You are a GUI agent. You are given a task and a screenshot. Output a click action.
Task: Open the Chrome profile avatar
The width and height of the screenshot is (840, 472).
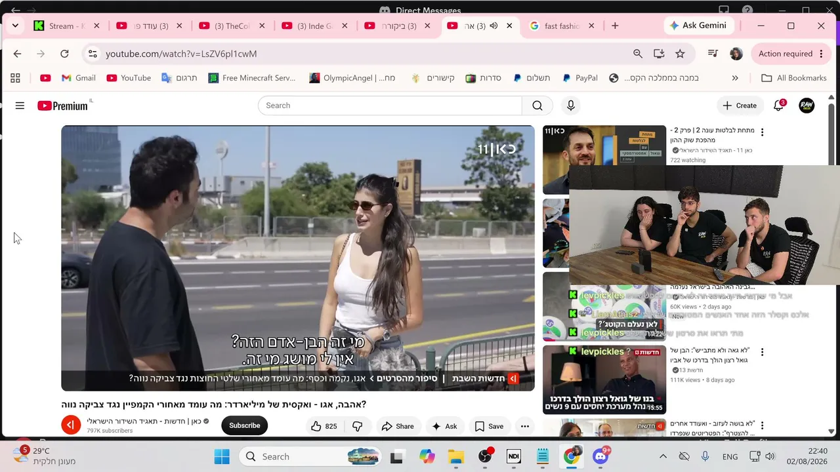[x=736, y=54]
